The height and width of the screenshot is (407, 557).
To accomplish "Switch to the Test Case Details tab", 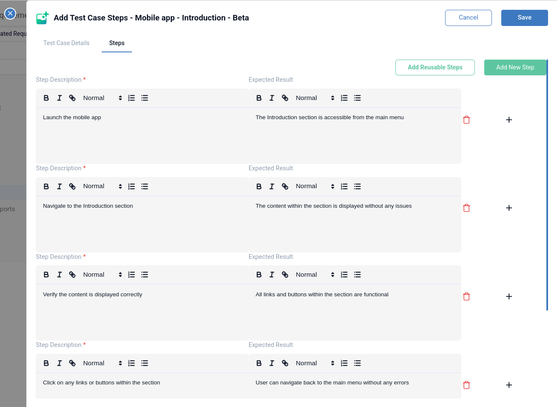I will tap(66, 43).
